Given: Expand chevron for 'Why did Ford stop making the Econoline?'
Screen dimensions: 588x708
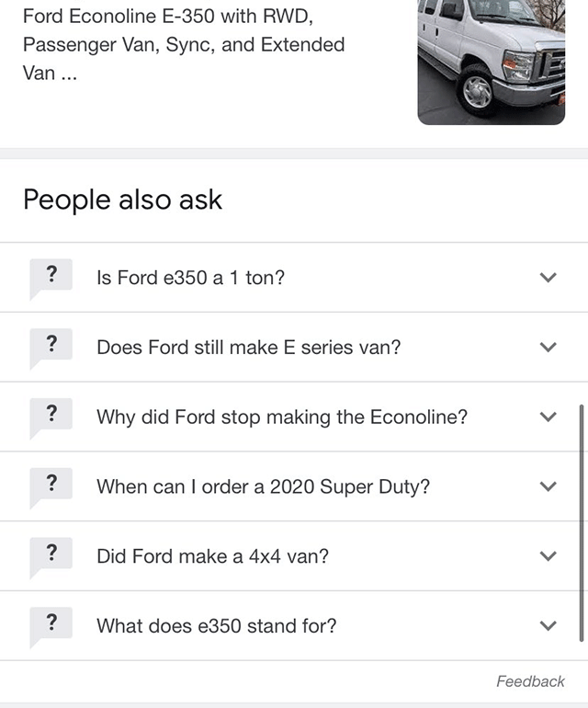Looking at the screenshot, I should 548,417.
